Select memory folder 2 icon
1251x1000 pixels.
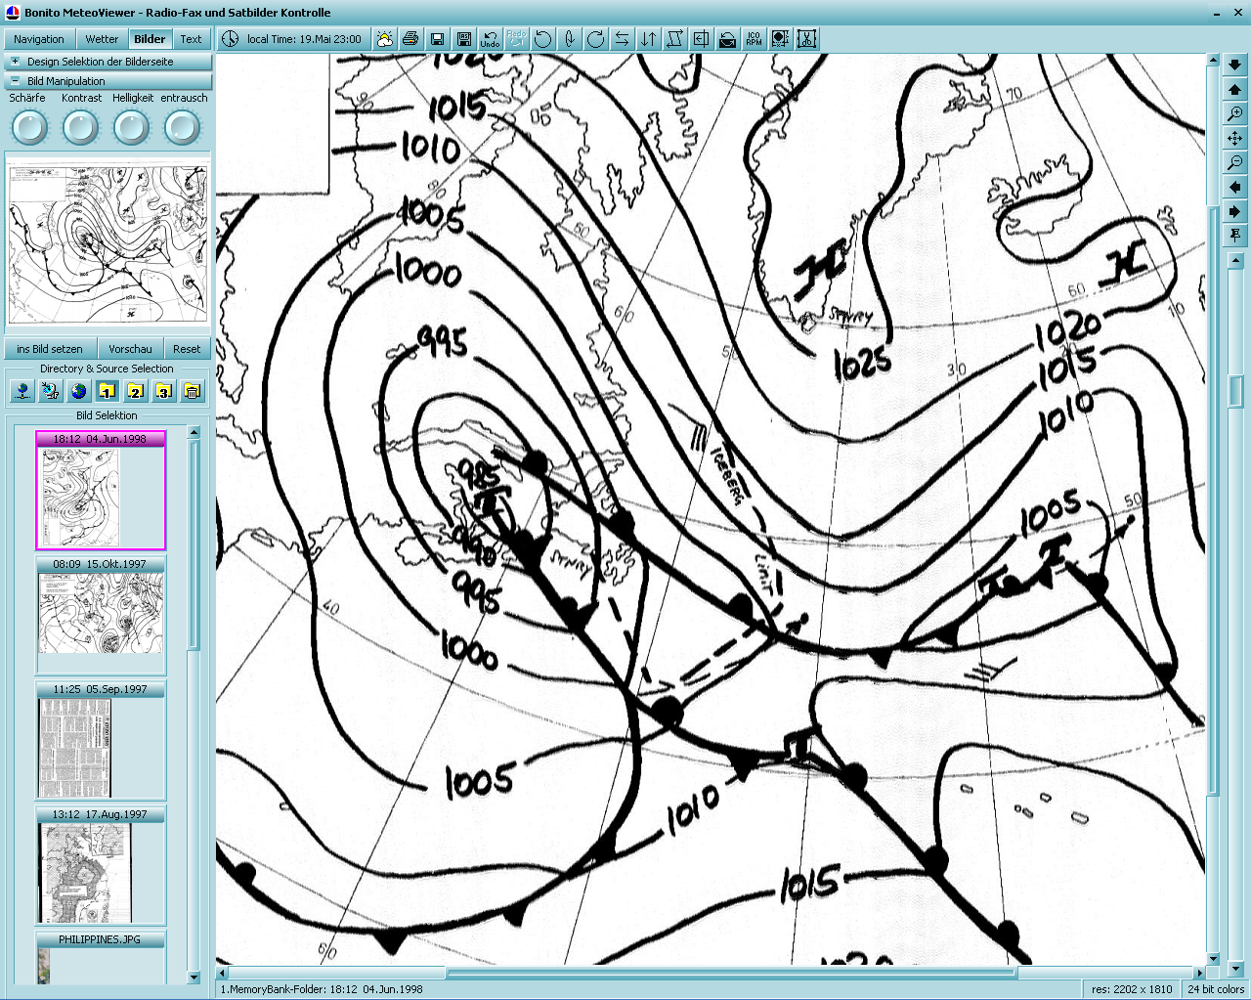[x=136, y=391]
